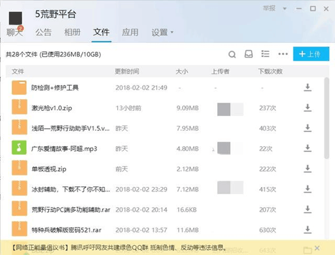
Task: Close the yellow notice banner
Action: (x=317, y=248)
